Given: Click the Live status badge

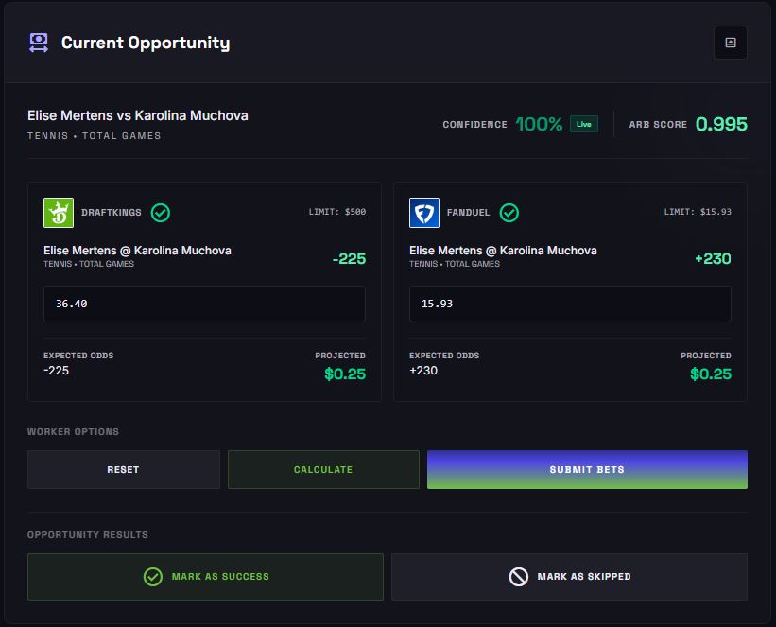Looking at the screenshot, I should pyautogui.click(x=583, y=124).
